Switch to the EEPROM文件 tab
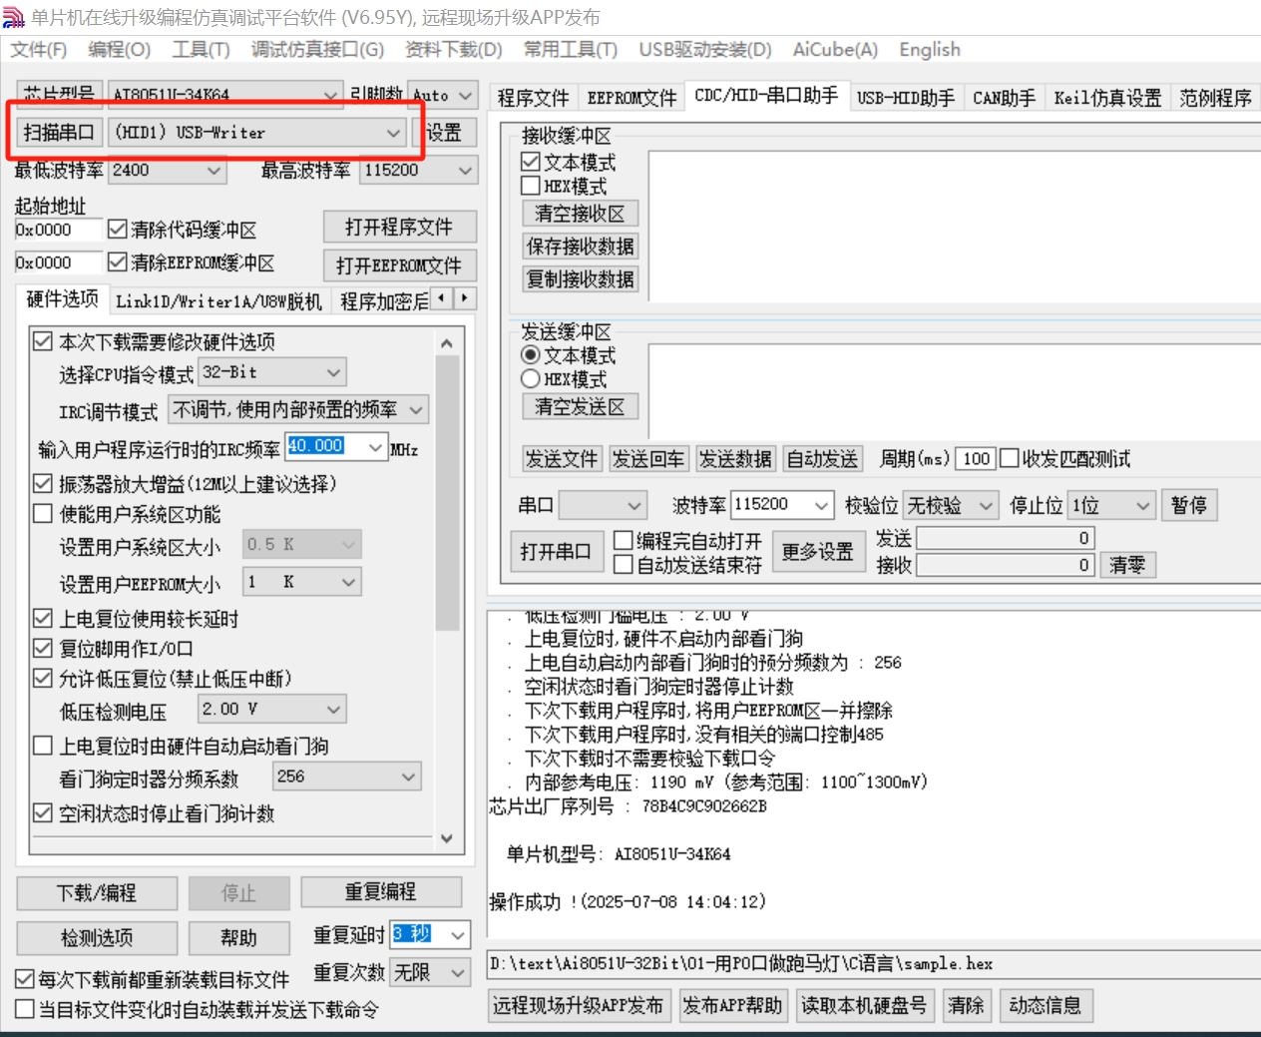 (631, 98)
